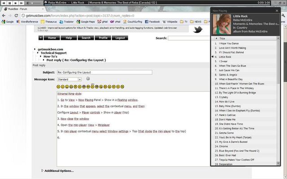This screenshot has height=179, width=287.
Task: Expand Additional Options
Action: coord(57,171)
